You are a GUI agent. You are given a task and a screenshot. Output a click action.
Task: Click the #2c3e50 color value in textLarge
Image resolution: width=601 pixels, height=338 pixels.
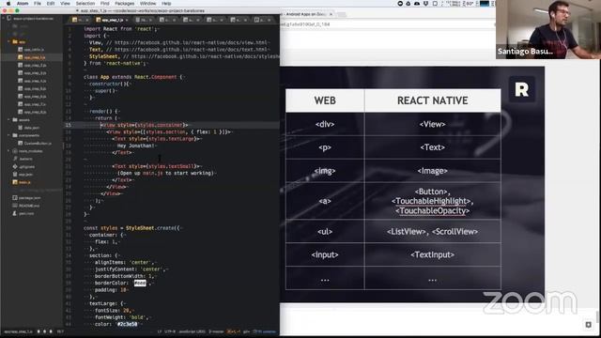click(127, 324)
